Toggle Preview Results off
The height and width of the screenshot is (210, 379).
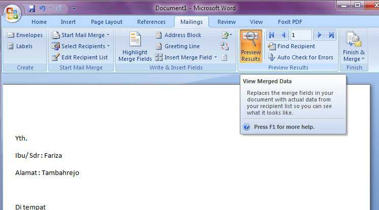pyautogui.click(x=251, y=46)
